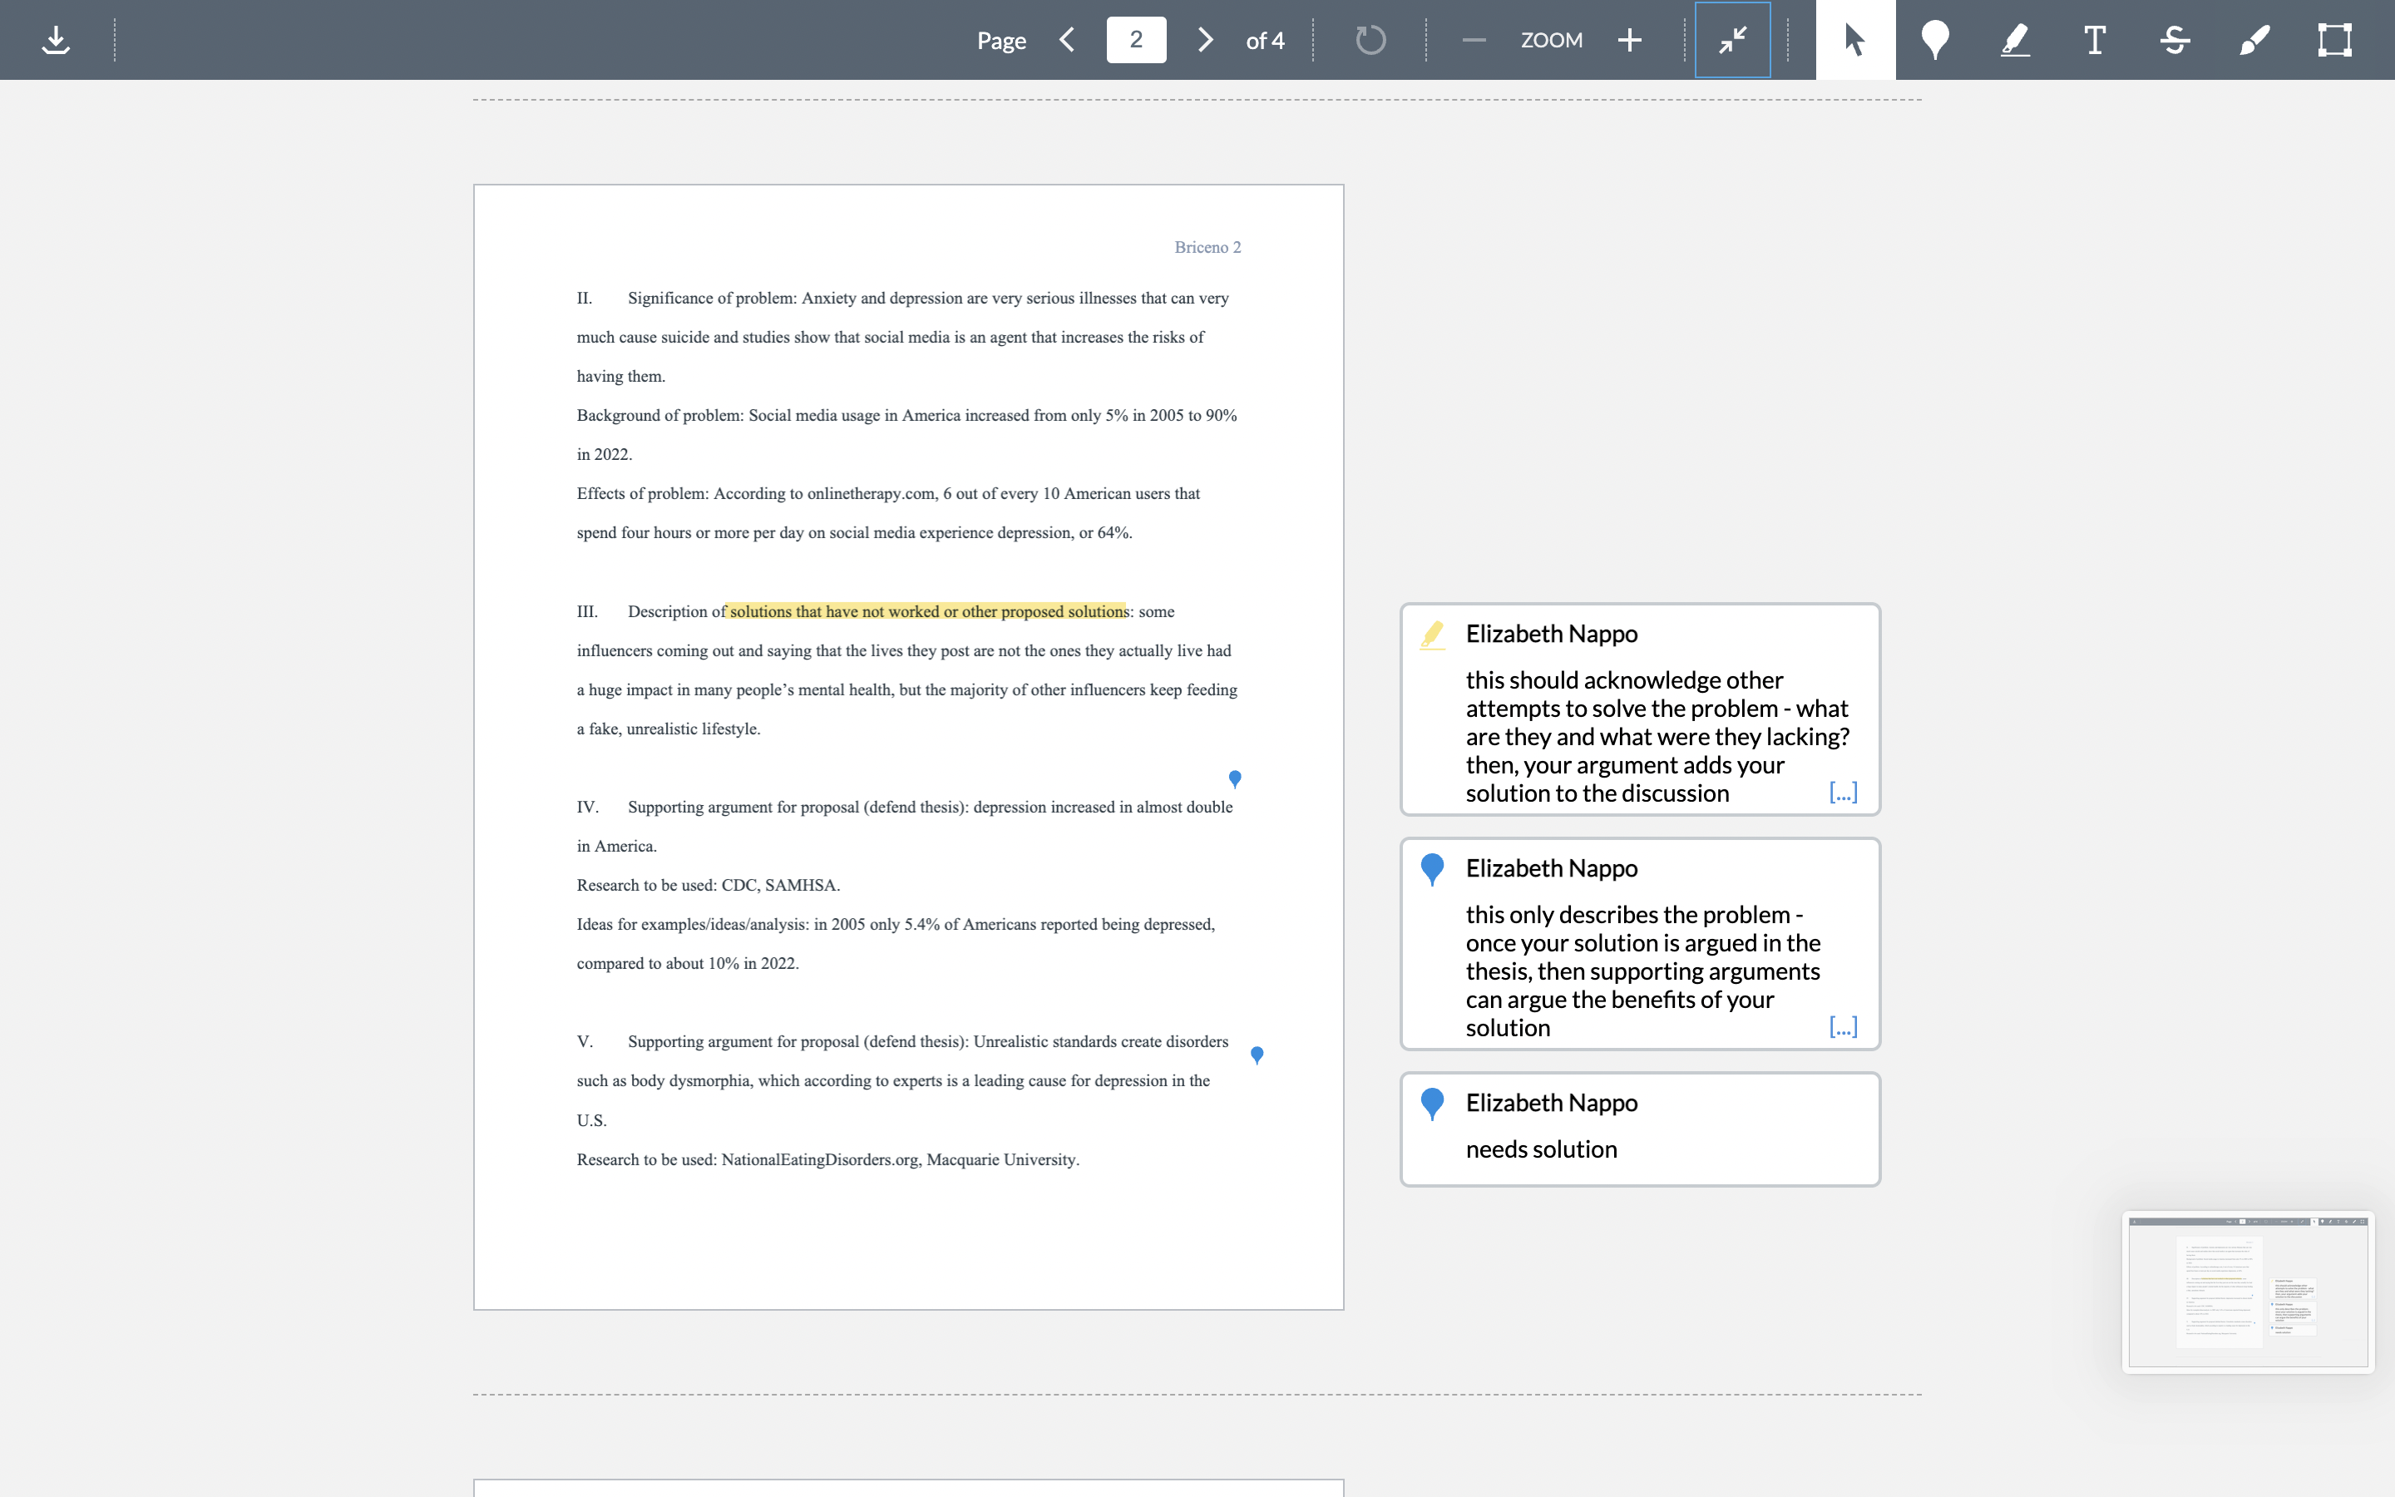Select the strikeout annotation tool
This screenshot has height=1497, width=2395.
click(x=2175, y=40)
